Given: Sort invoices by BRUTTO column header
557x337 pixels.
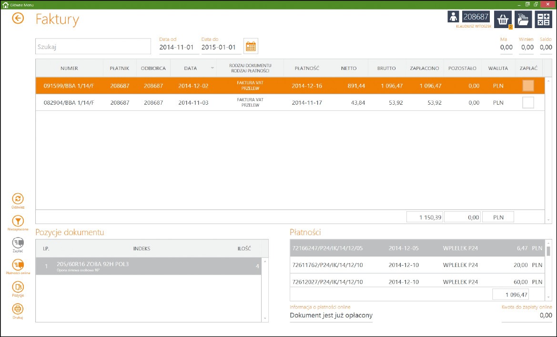Looking at the screenshot, I should pyautogui.click(x=386, y=69).
